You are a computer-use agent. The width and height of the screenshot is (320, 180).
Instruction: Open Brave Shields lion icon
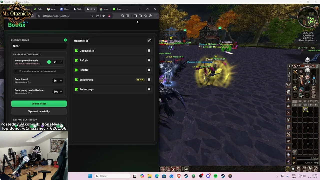point(104,16)
